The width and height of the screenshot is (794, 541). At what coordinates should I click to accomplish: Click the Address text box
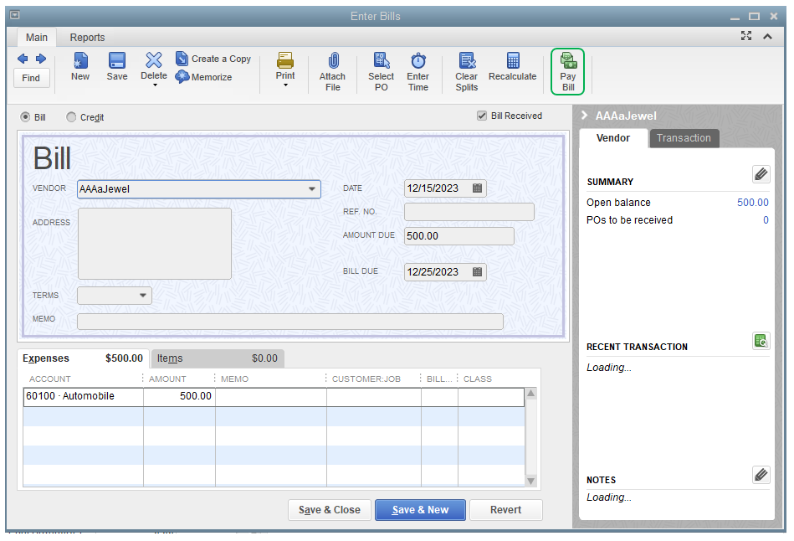pyautogui.click(x=155, y=244)
